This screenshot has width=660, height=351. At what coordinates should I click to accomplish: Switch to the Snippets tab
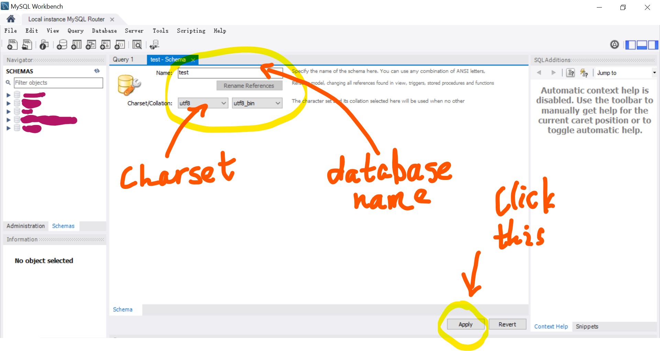[x=587, y=326]
